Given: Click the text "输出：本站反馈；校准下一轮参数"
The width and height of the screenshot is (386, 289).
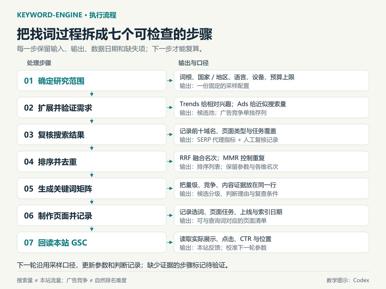Looking at the screenshot, I should (223, 248).
